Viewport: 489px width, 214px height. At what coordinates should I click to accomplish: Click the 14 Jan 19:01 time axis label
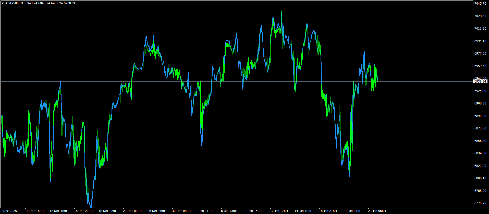304,211
